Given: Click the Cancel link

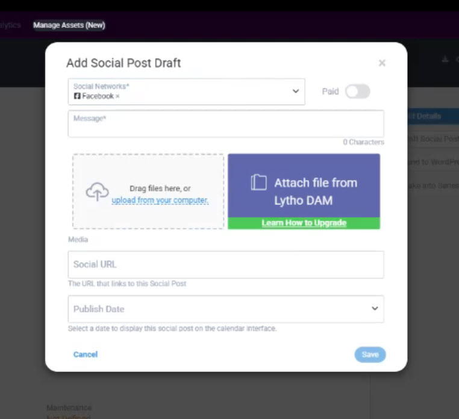Looking at the screenshot, I should click(86, 355).
